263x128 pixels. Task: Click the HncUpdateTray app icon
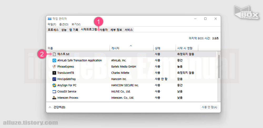click(54, 79)
